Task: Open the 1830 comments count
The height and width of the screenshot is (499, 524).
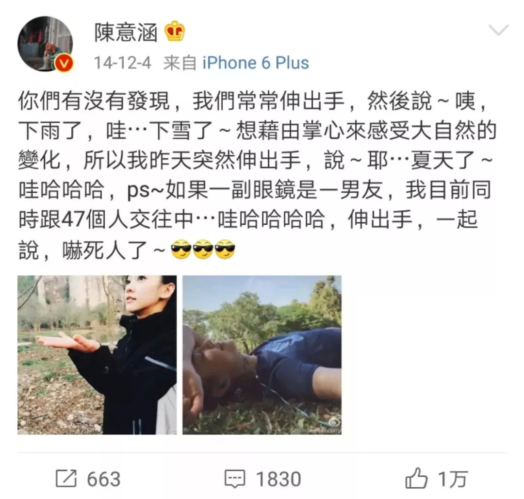Action: click(278, 479)
